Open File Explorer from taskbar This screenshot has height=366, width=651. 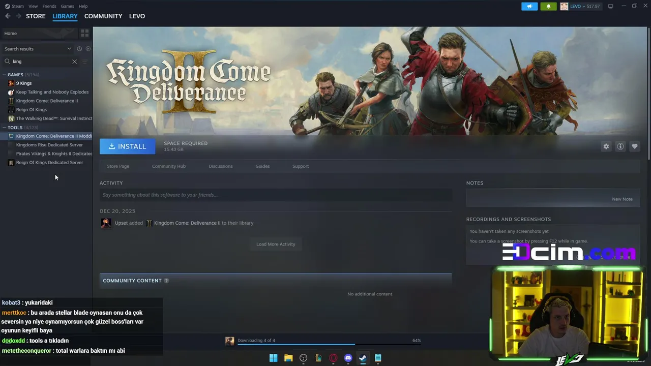click(288, 358)
